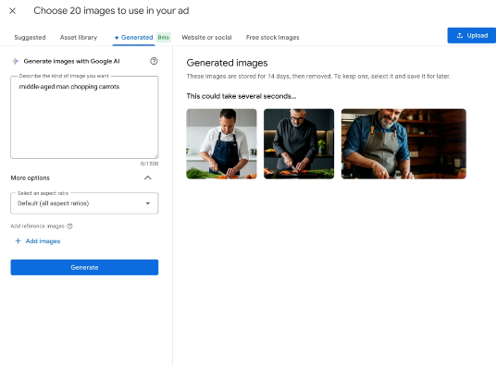Click the aspect ratio dropdown arrow
Screen dimensions: 496x365
148,203
